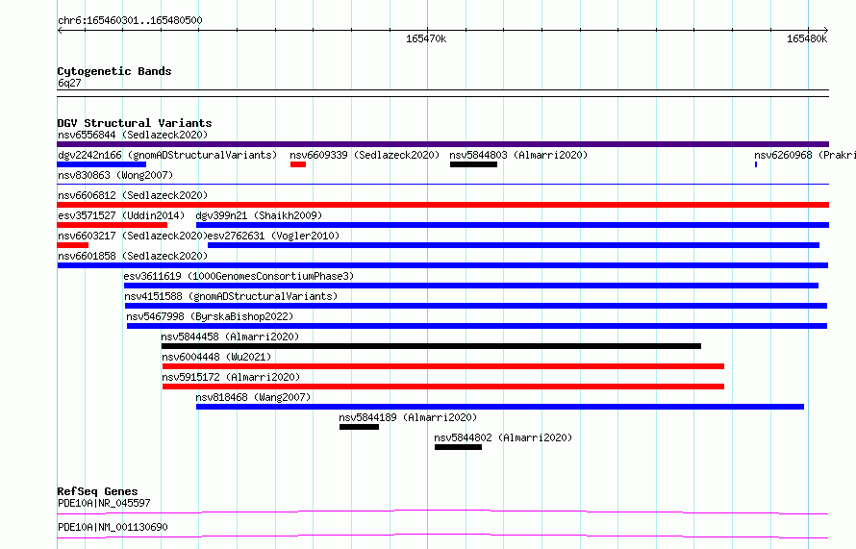Click the nsv6556844 (Sedlazeck2020) purple variant bar
The height and width of the screenshot is (549, 856).
coord(442,144)
